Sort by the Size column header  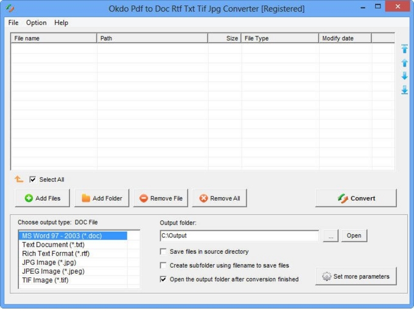[225, 38]
